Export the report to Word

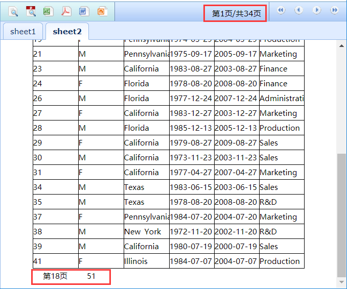click(84, 11)
